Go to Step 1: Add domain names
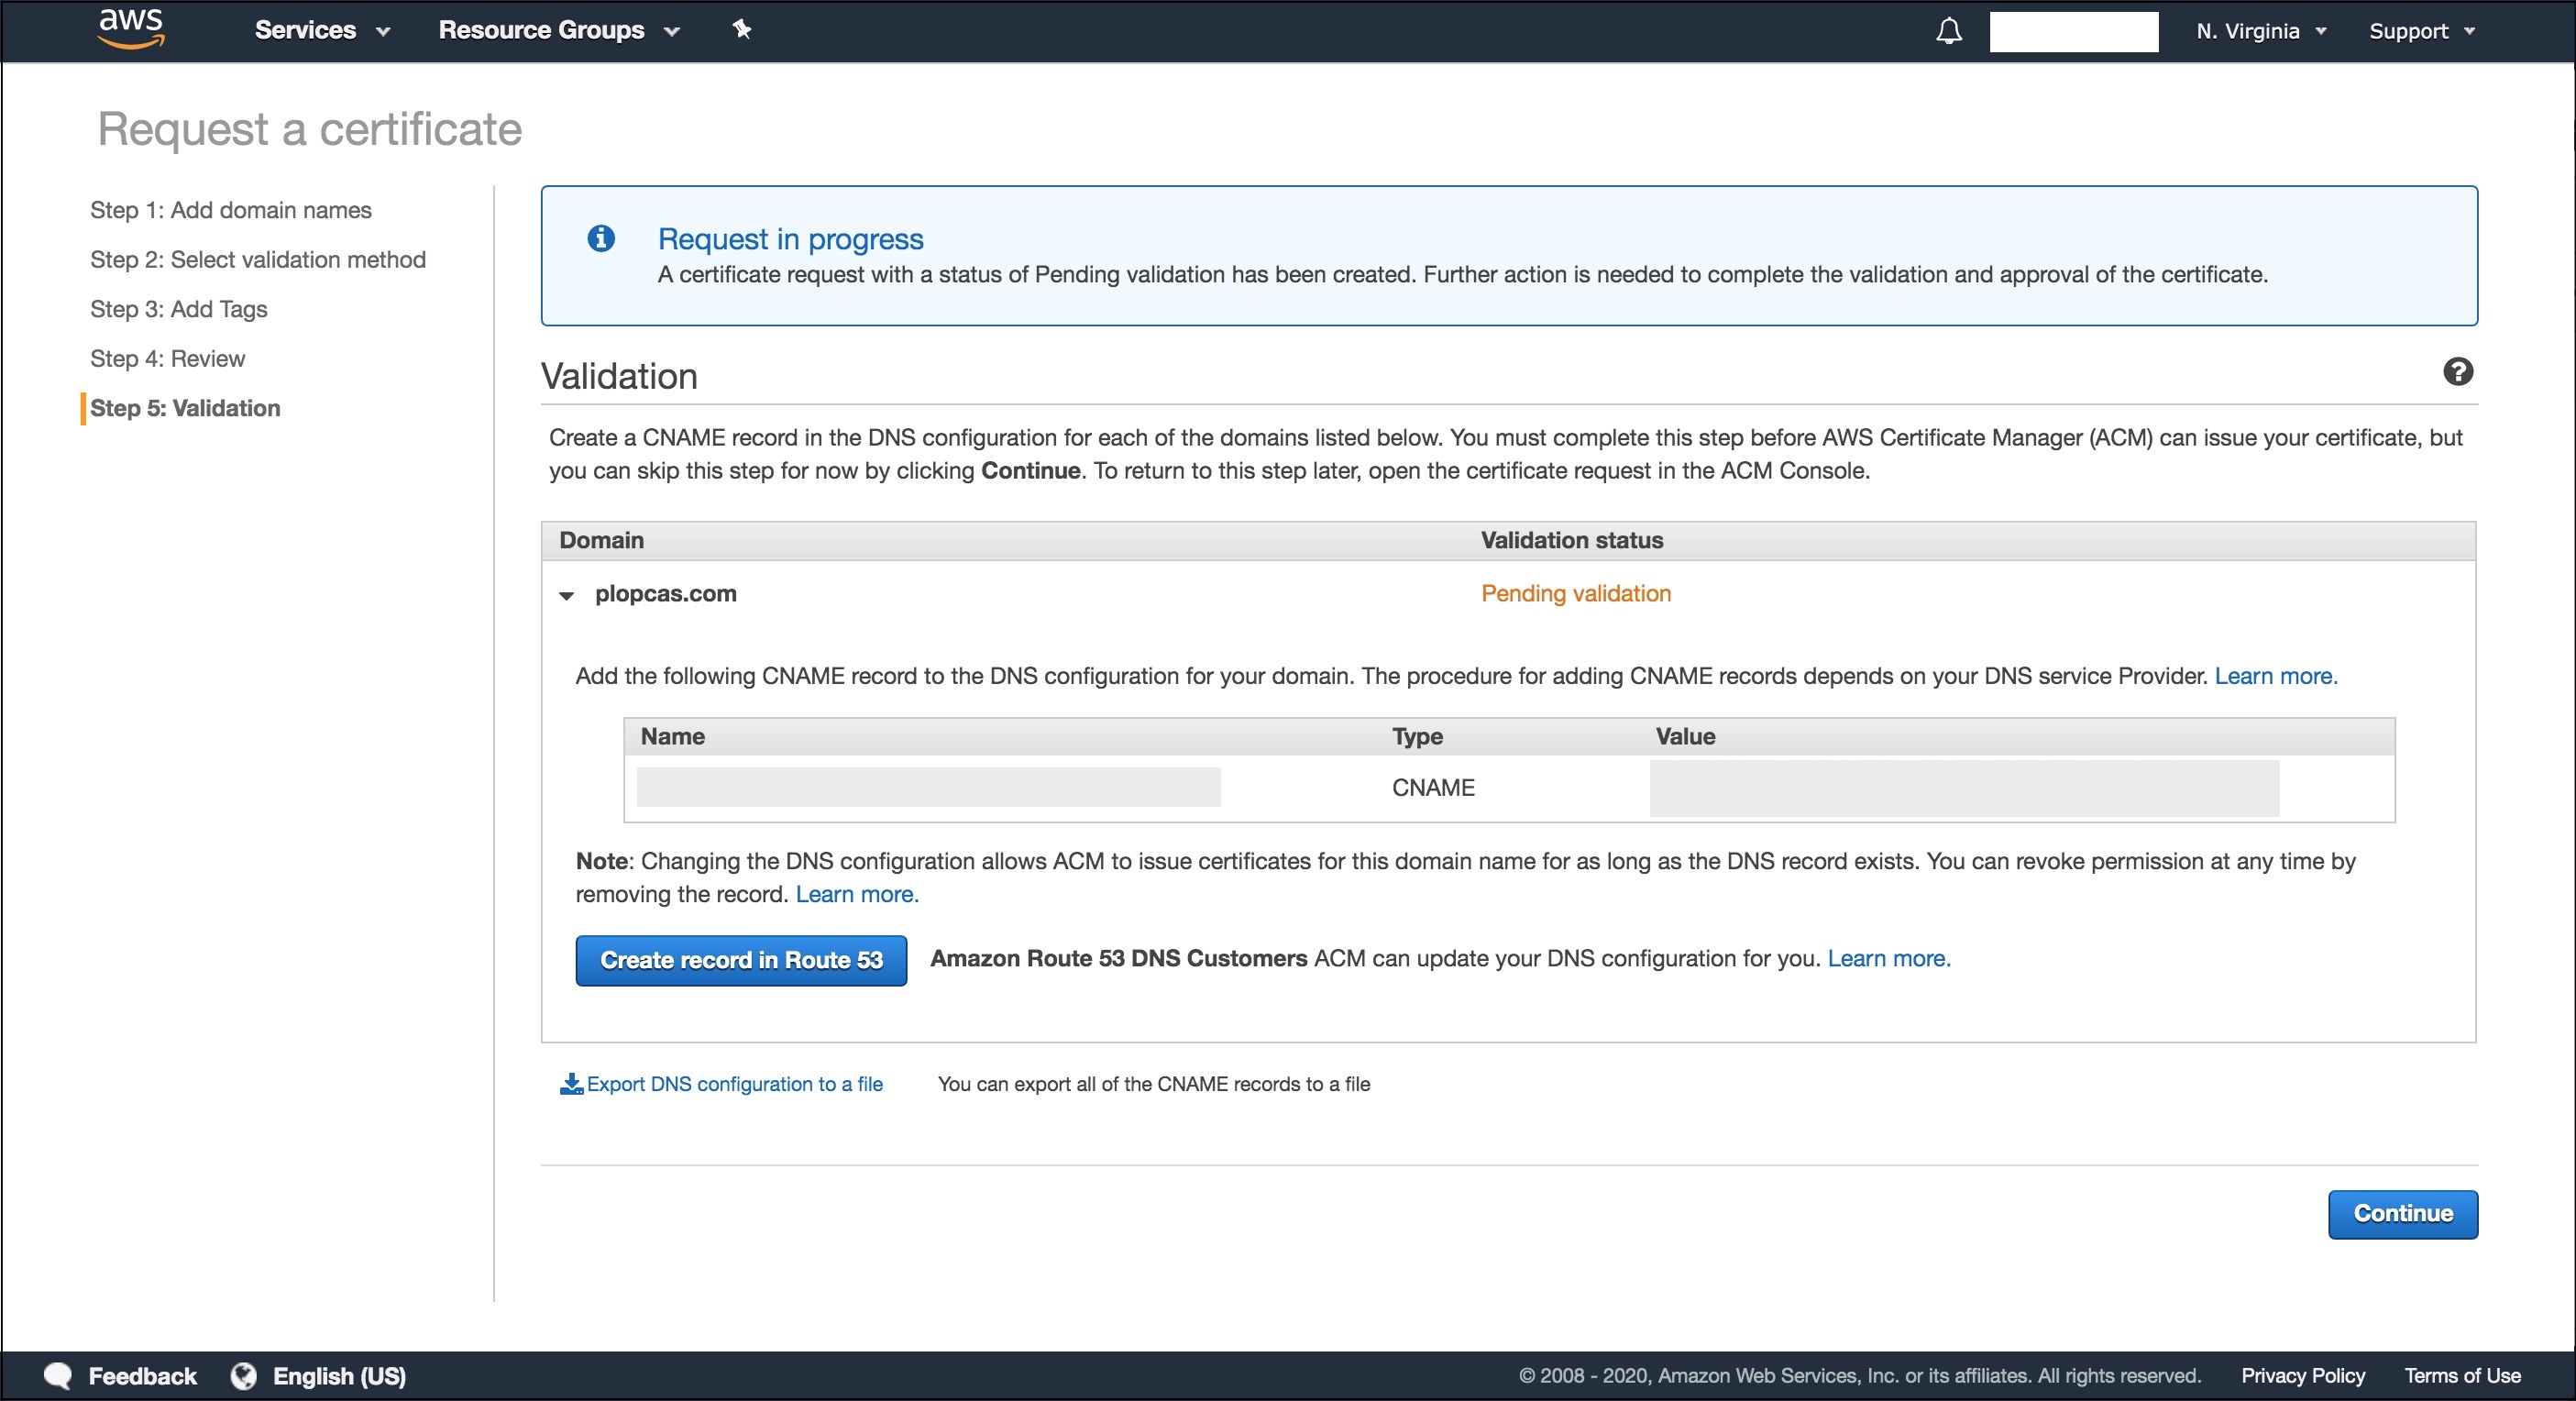The image size is (2576, 1401). (231, 210)
